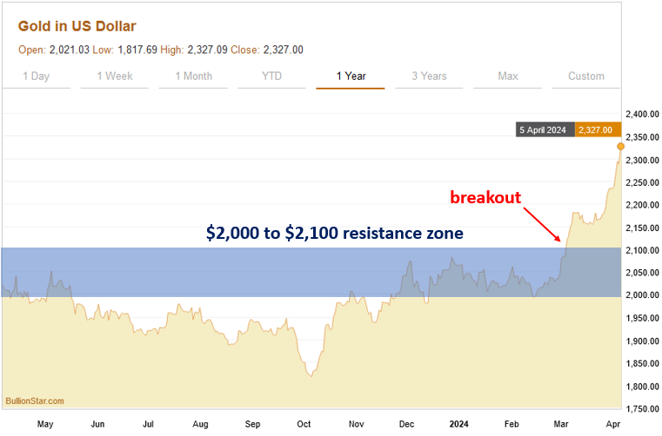Click the 2,327.00 orange price label
662x436 pixels.
(595, 130)
